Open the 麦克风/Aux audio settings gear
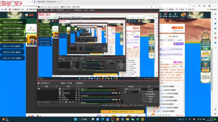 pyautogui.click(x=120, y=93)
